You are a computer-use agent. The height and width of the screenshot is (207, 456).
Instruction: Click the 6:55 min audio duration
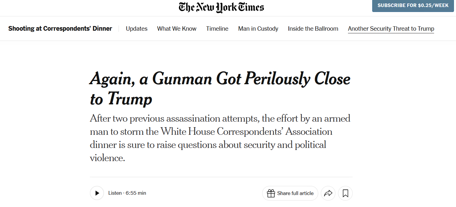pyautogui.click(x=136, y=193)
